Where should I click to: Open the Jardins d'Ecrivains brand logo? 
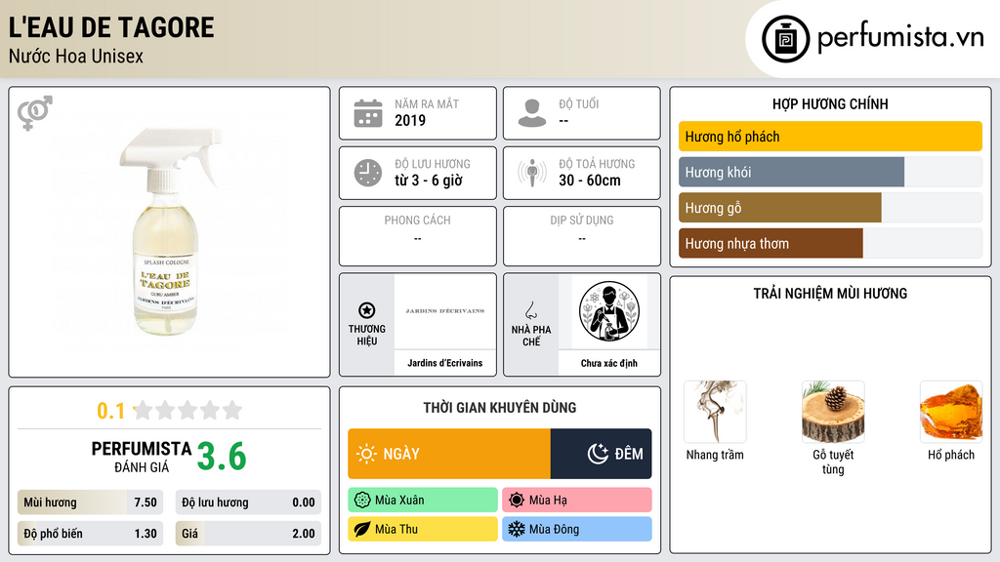click(445, 311)
